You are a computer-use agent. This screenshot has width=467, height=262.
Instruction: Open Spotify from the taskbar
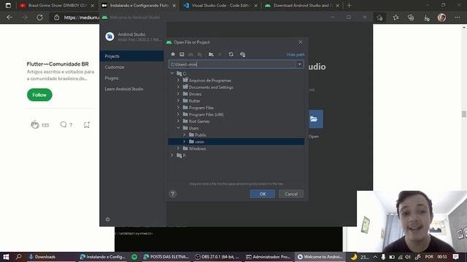134,257
